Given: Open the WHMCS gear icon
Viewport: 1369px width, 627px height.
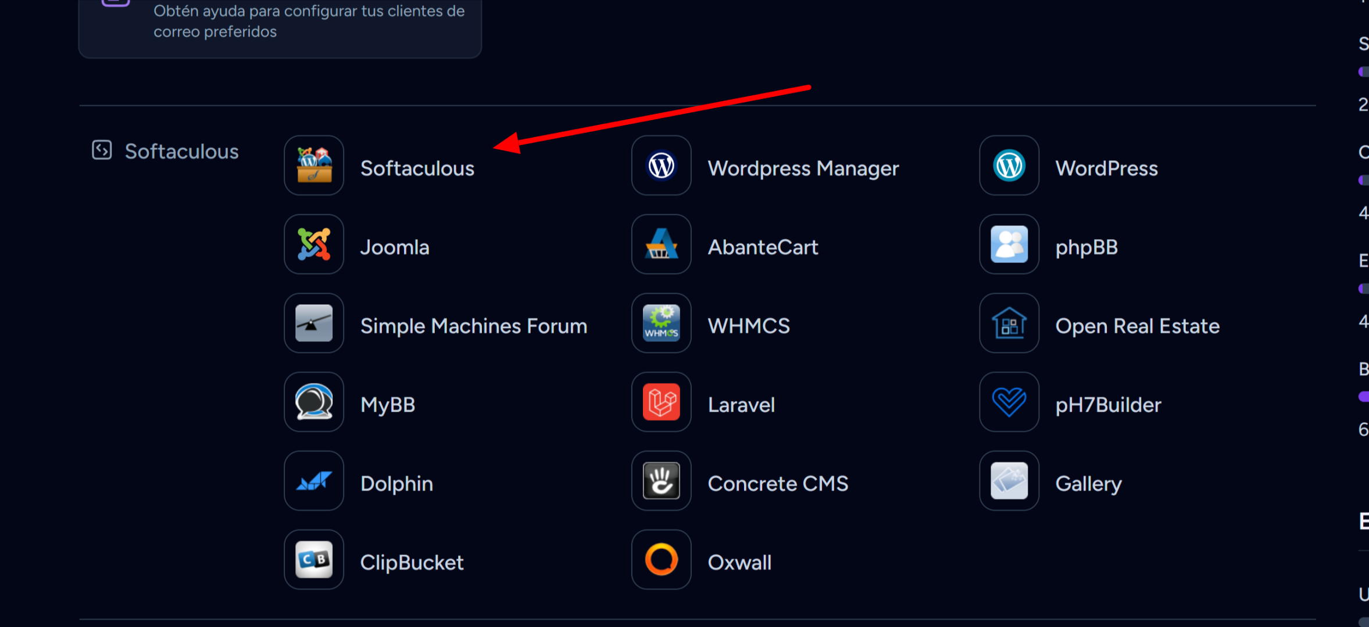Looking at the screenshot, I should pos(661,323).
